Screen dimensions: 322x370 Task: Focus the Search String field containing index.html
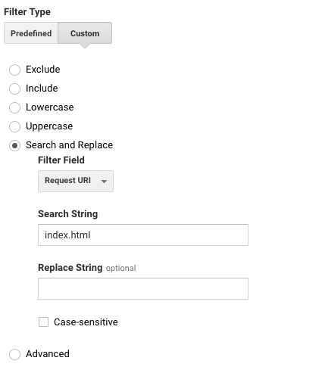point(143,235)
